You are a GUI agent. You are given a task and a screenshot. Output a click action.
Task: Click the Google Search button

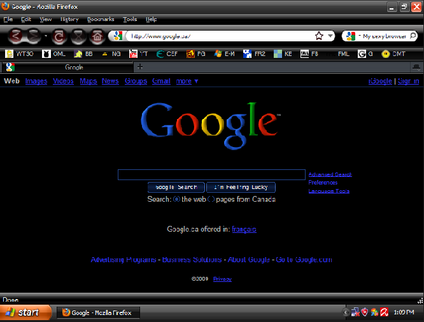176,187
